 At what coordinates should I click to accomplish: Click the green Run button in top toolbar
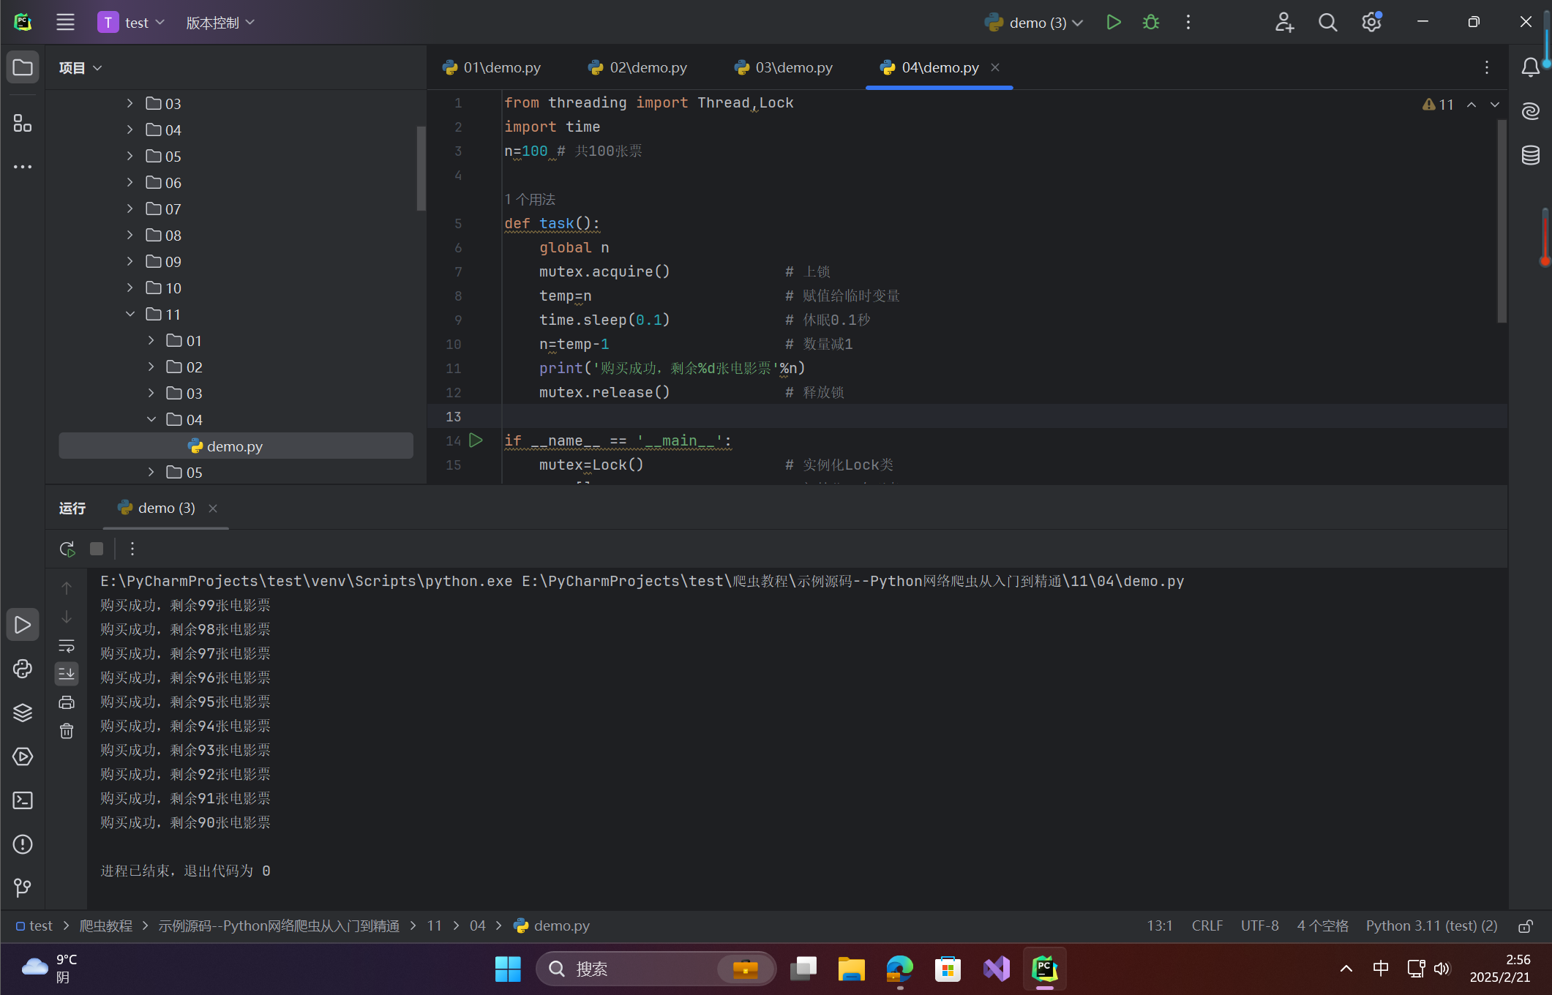(1113, 23)
